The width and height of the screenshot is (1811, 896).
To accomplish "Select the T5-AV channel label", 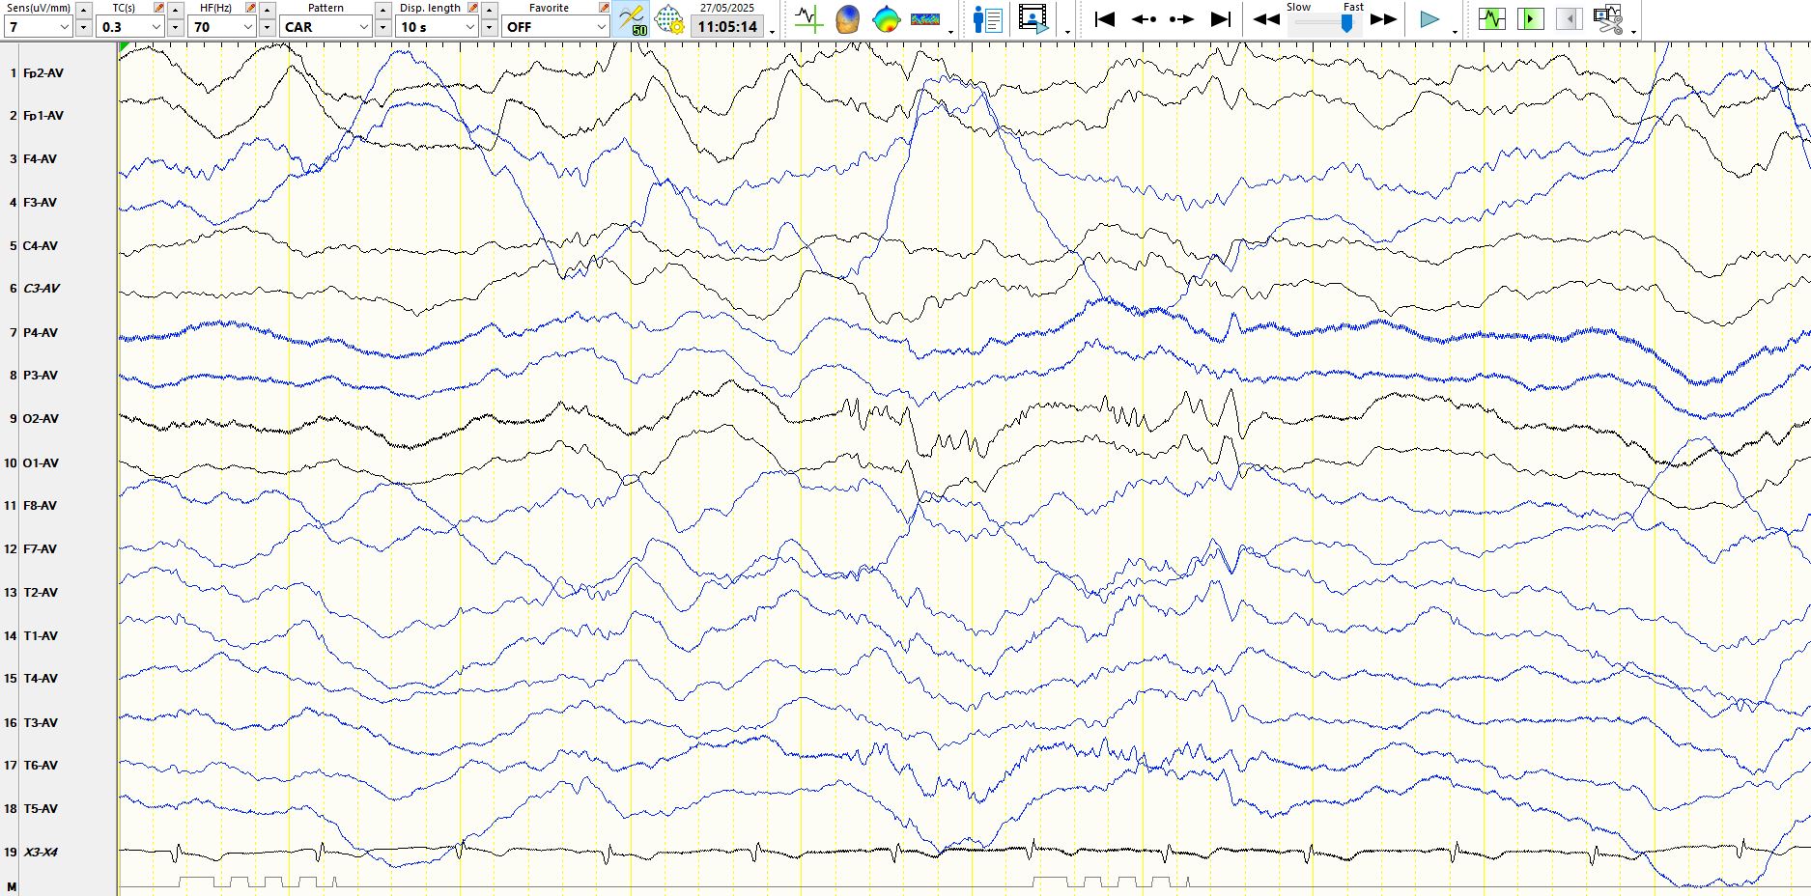I will (x=41, y=809).
